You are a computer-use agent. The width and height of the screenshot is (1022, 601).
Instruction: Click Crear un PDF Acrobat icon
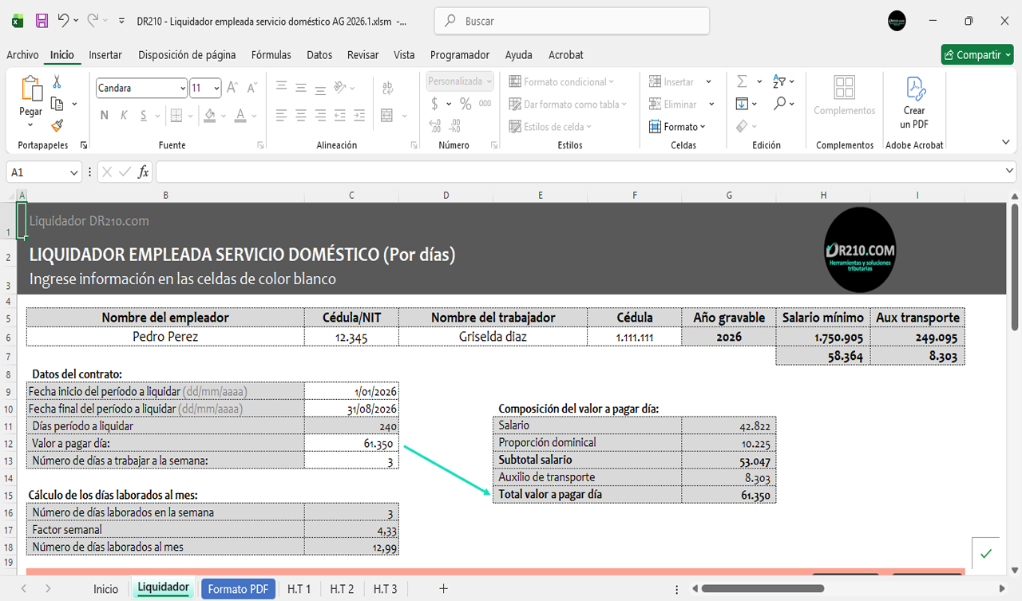tap(914, 102)
